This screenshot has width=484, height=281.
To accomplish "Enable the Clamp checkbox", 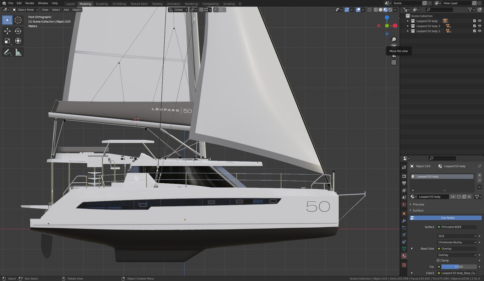I will point(438,260).
